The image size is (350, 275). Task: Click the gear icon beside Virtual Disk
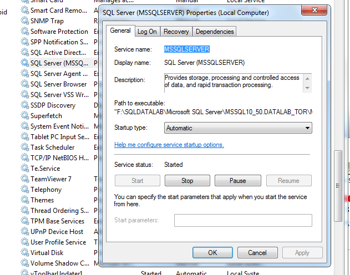25,253
